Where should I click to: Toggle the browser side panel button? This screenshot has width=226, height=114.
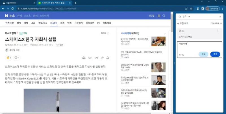point(203,8)
